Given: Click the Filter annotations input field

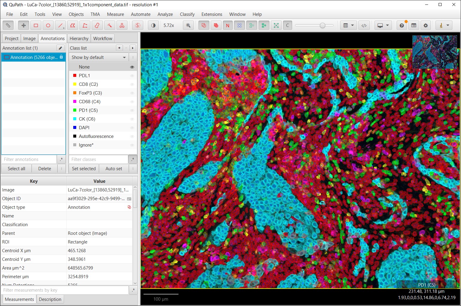Looking at the screenshot, I should coord(29,159).
